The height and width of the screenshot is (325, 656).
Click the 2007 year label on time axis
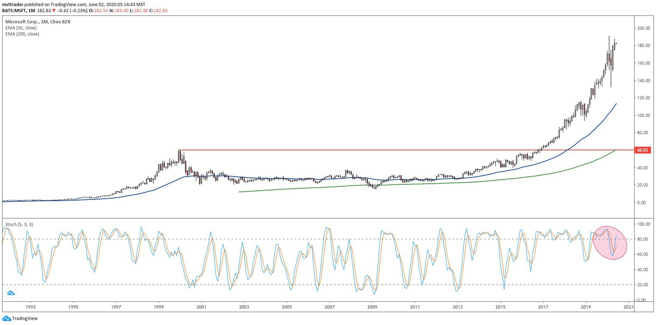330,308
